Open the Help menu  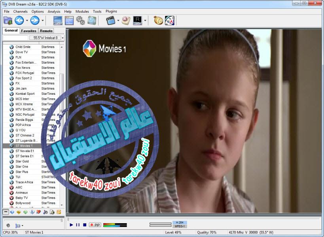click(68, 11)
